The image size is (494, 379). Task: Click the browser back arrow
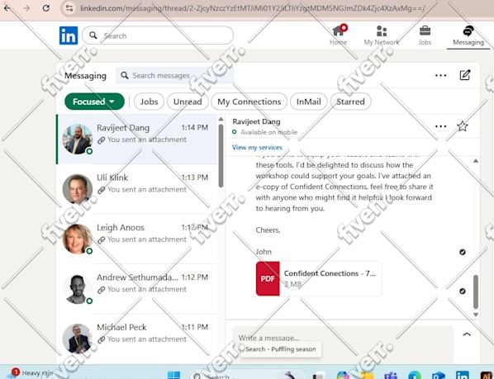[x=7, y=8]
